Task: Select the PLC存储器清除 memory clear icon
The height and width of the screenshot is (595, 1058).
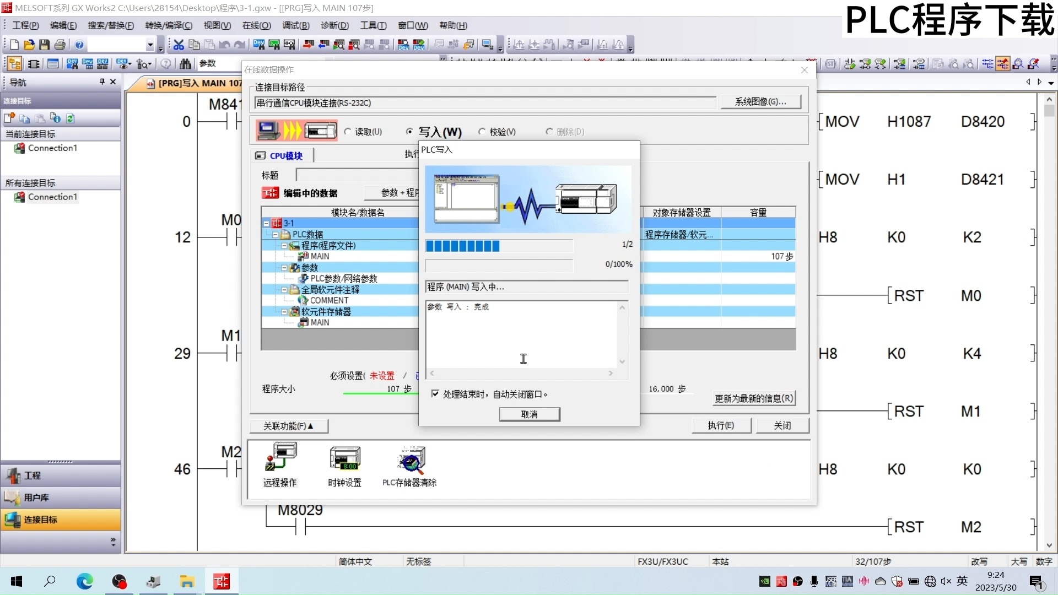Action: [x=409, y=463]
